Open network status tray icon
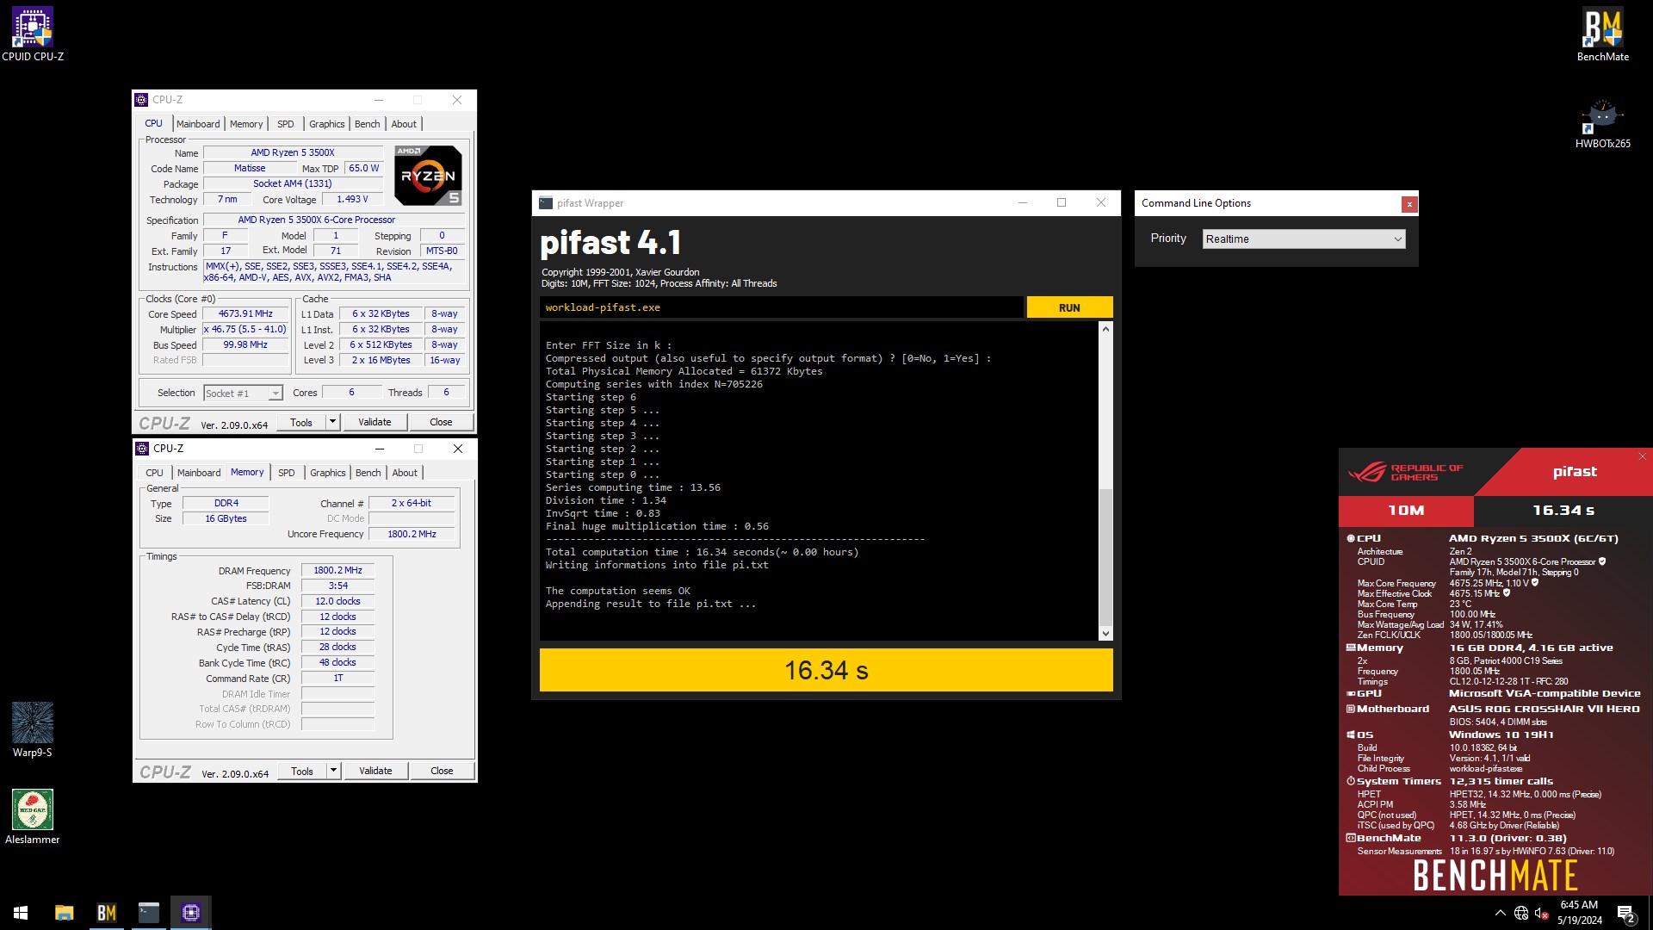Viewport: 1653px width, 930px height. click(1521, 913)
